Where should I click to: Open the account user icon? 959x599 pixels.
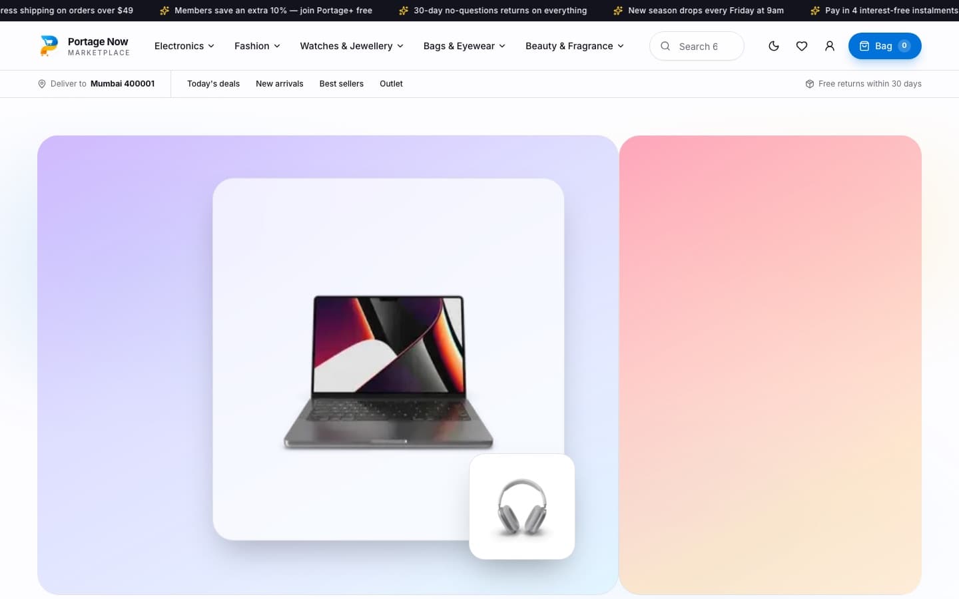point(830,46)
